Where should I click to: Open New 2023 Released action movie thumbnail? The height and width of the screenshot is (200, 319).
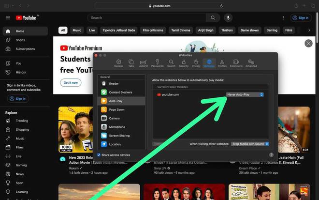coord(76,129)
